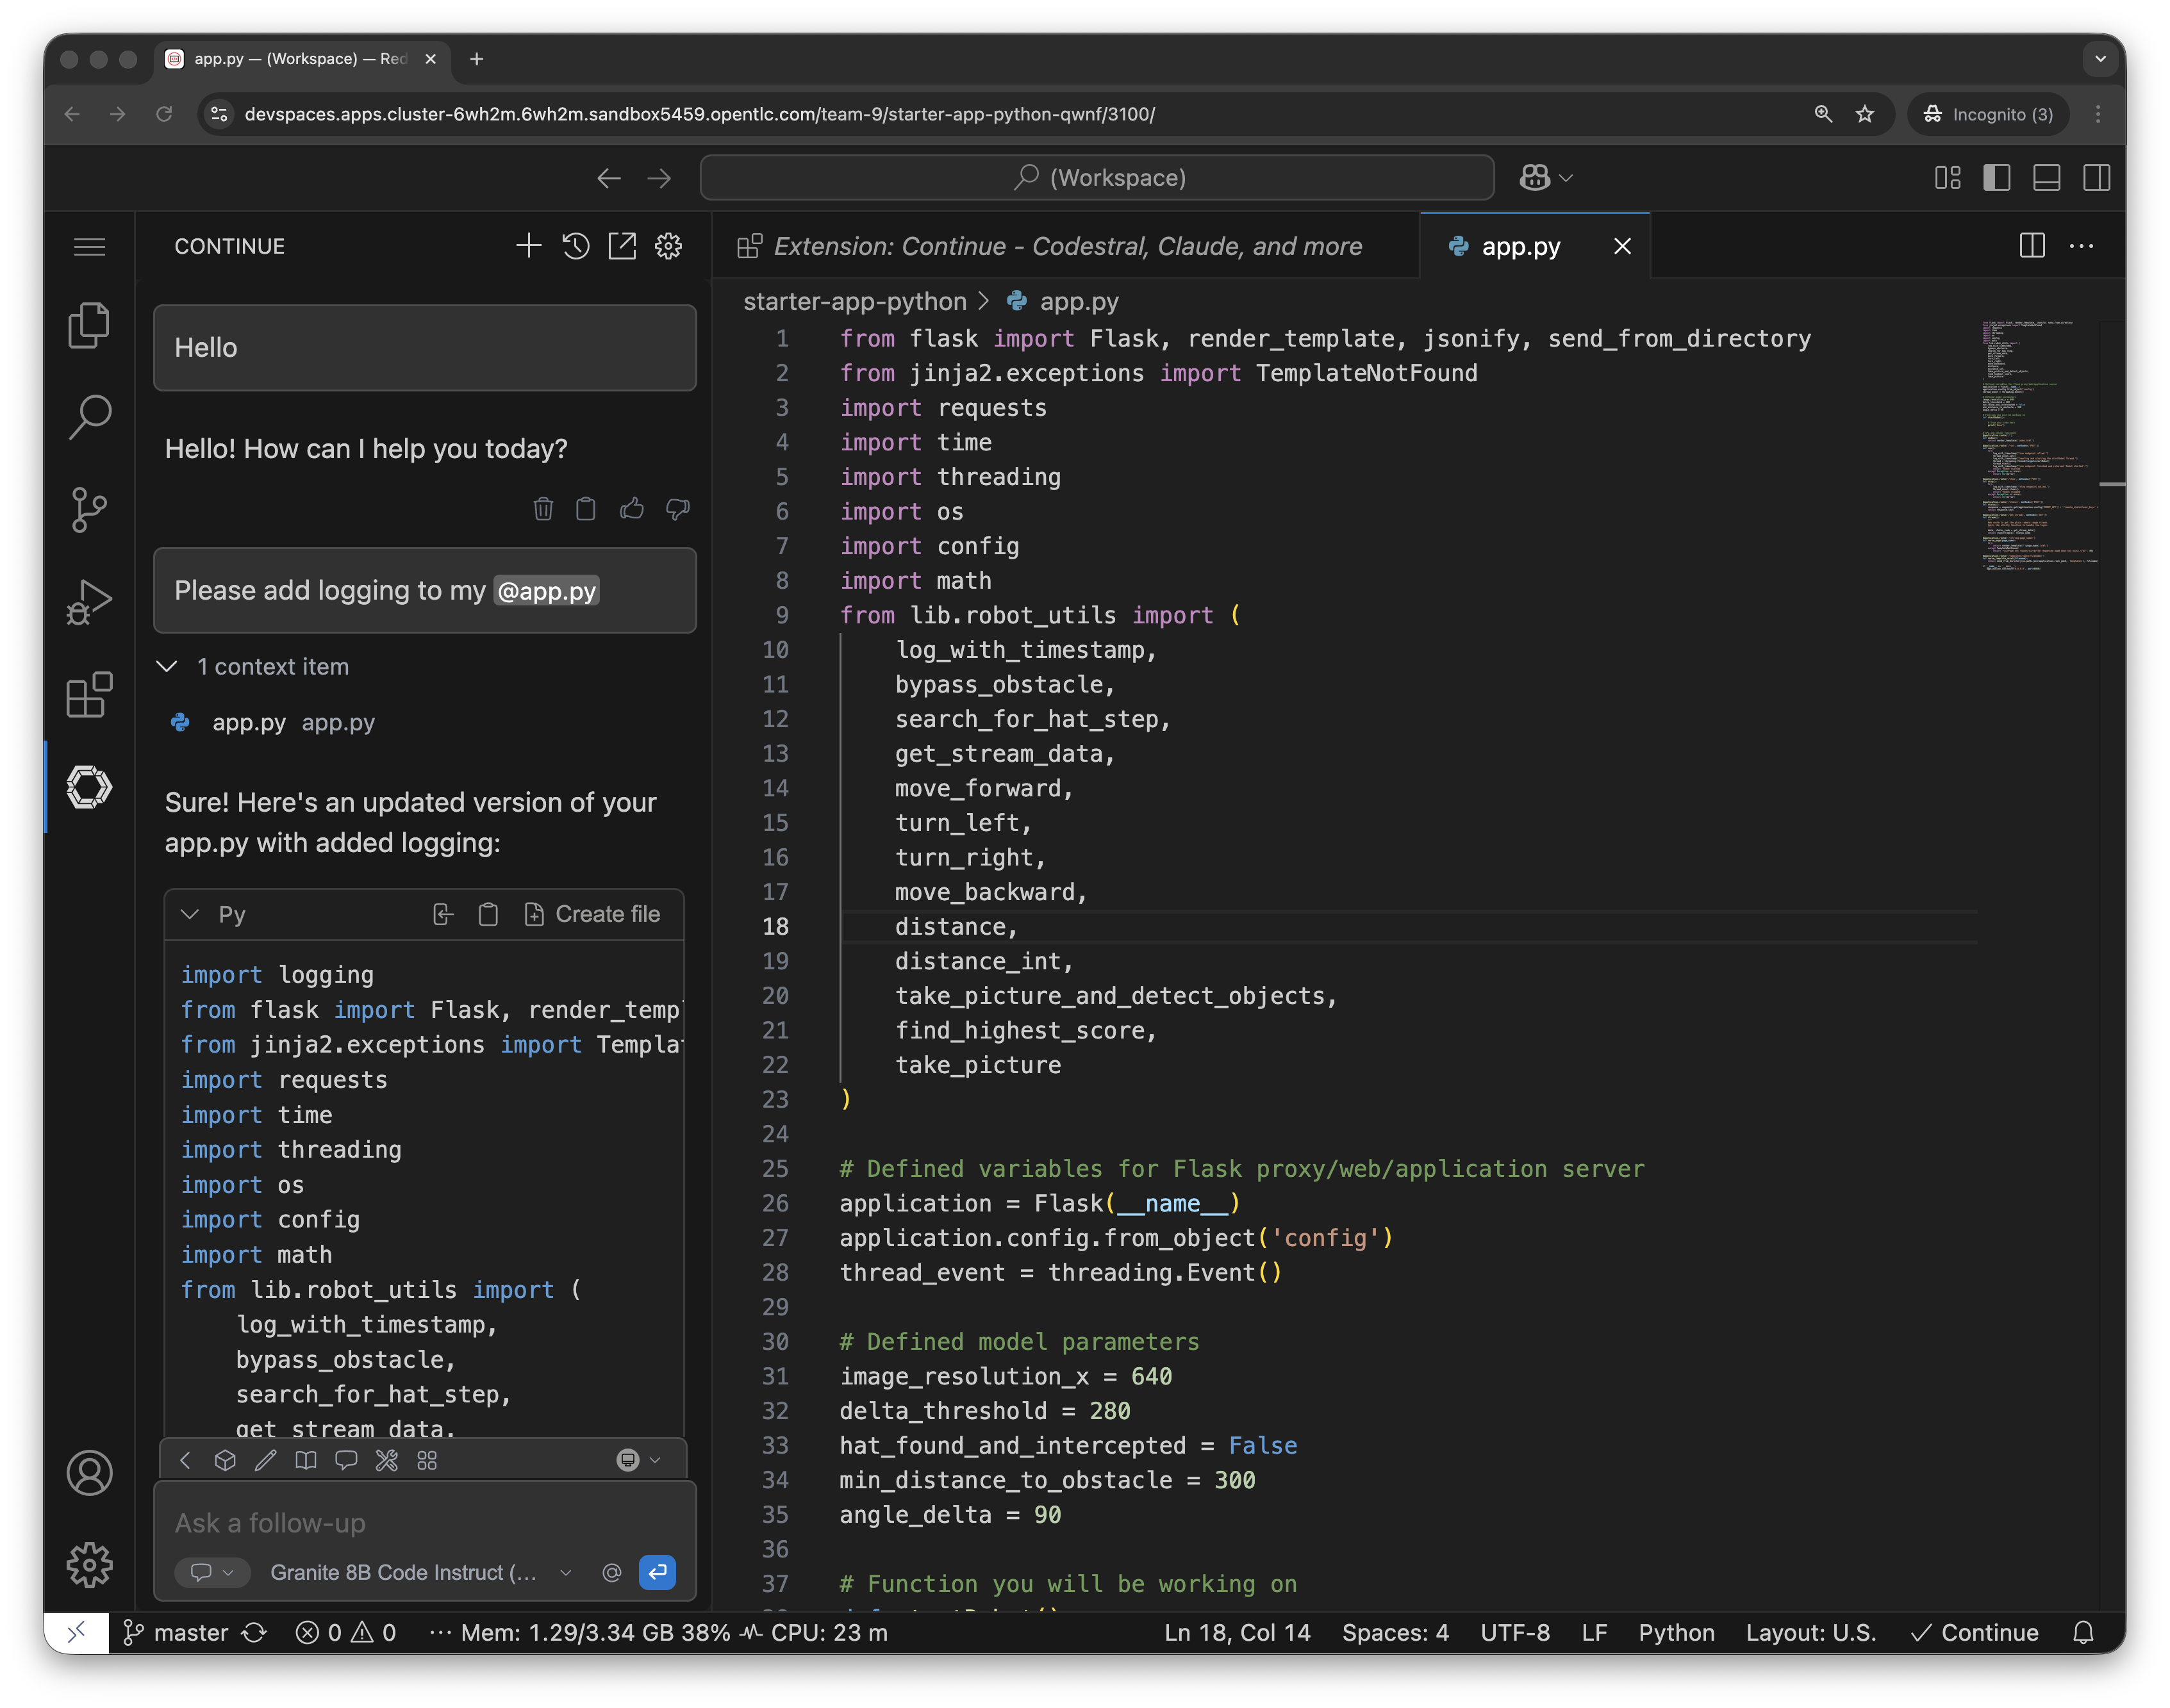
Task: Apply generated code using insert icon
Action: coord(443,914)
